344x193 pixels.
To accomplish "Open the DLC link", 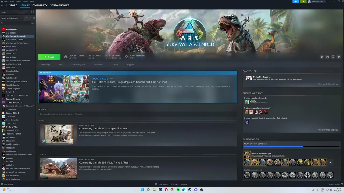I will tap(61, 65).
